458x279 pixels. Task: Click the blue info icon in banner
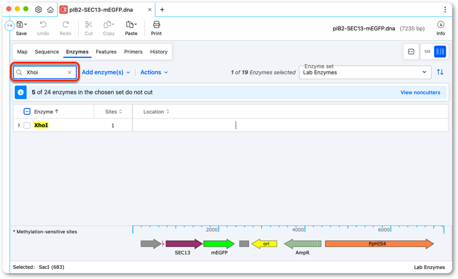(20, 92)
